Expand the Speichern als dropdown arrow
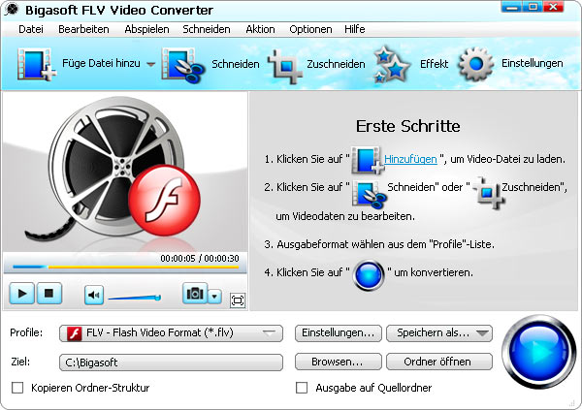 482,333
